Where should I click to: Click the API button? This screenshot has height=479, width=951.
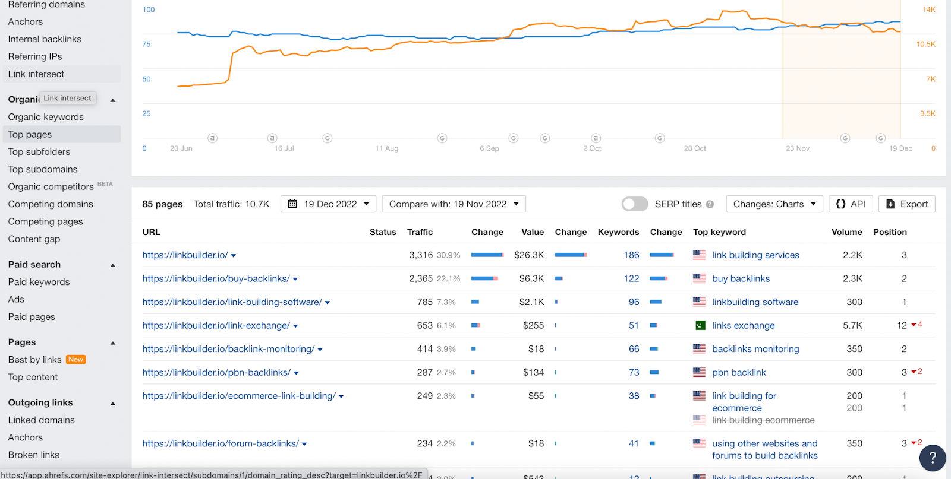click(851, 204)
